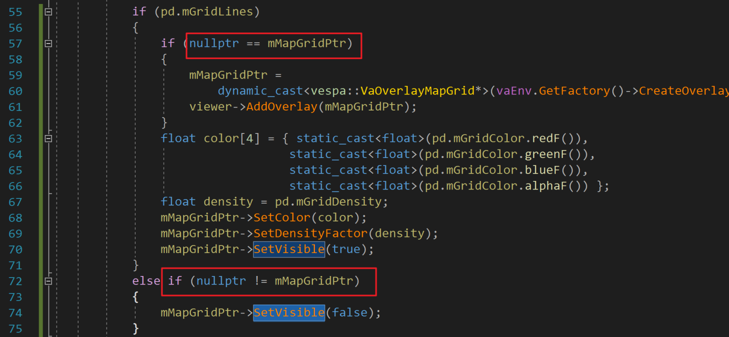Click highlighted SetVisible in the true call
This screenshot has height=337, width=729.
pos(289,249)
